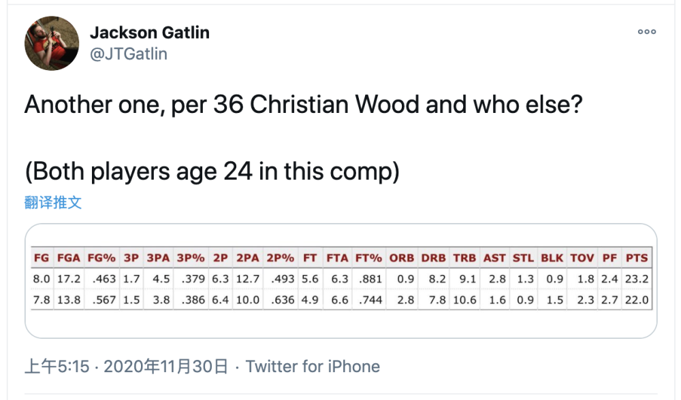Open the three-dot more options menu
This screenshot has width=681, height=400.
(x=646, y=32)
